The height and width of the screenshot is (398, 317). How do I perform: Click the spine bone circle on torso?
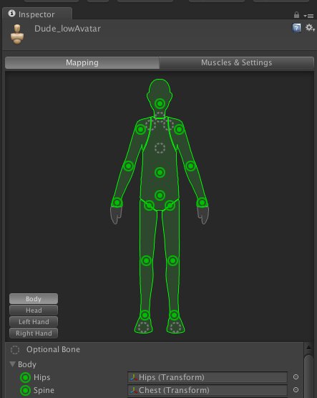(160, 173)
